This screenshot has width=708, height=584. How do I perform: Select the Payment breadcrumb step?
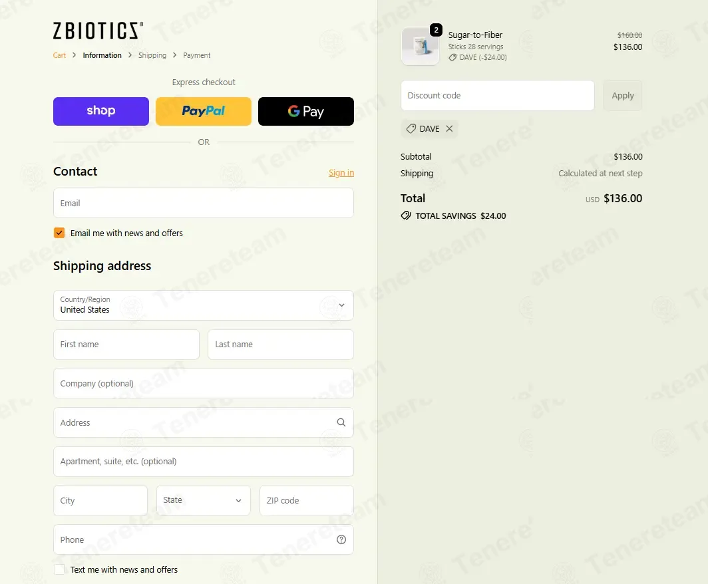[197, 55]
